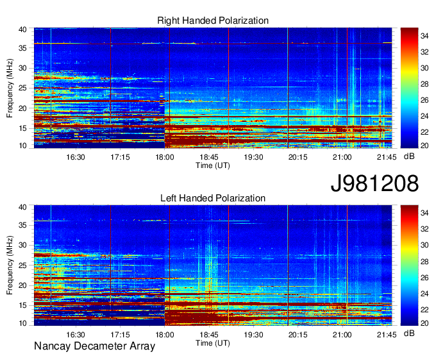Image resolution: width=436 pixels, height=354 pixels.
Task: Click the J981208 observation label
Action: (374, 183)
